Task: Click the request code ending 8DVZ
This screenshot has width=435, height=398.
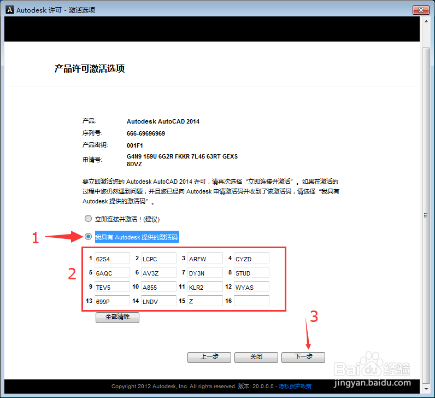Action: 134,165
